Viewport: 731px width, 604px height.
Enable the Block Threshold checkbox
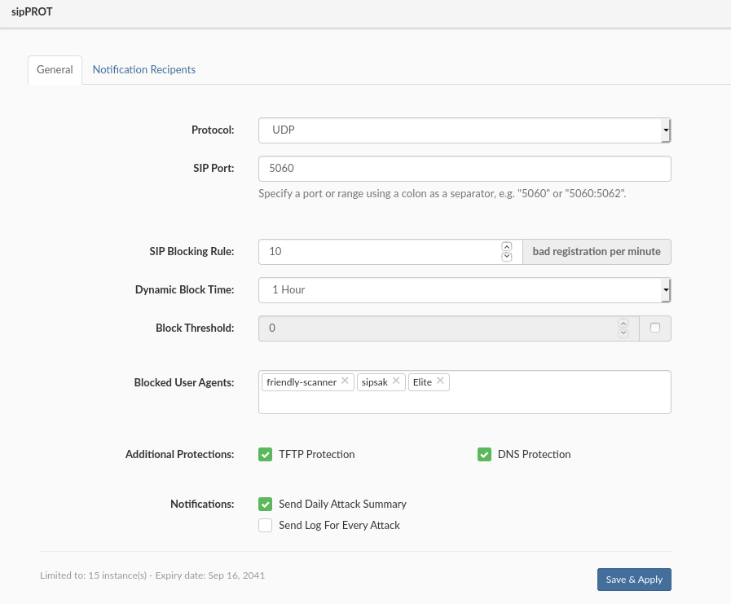click(x=655, y=328)
